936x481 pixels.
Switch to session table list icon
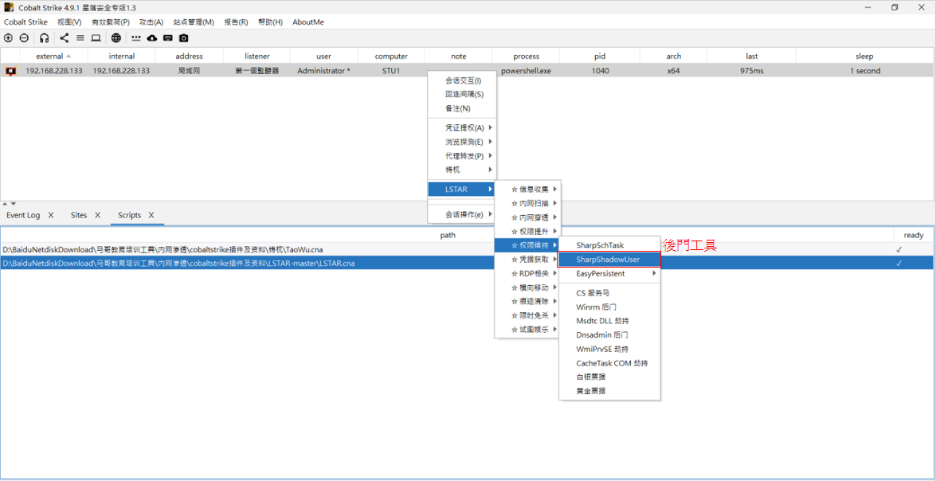click(80, 38)
